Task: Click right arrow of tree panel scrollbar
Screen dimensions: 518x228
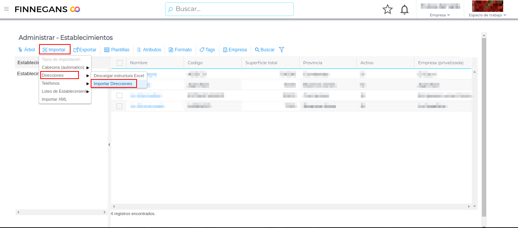Action: pos(105,212)
